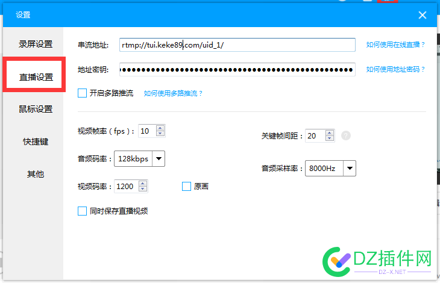Enable the 开启多路推流 checkbox

coord(82,93)
